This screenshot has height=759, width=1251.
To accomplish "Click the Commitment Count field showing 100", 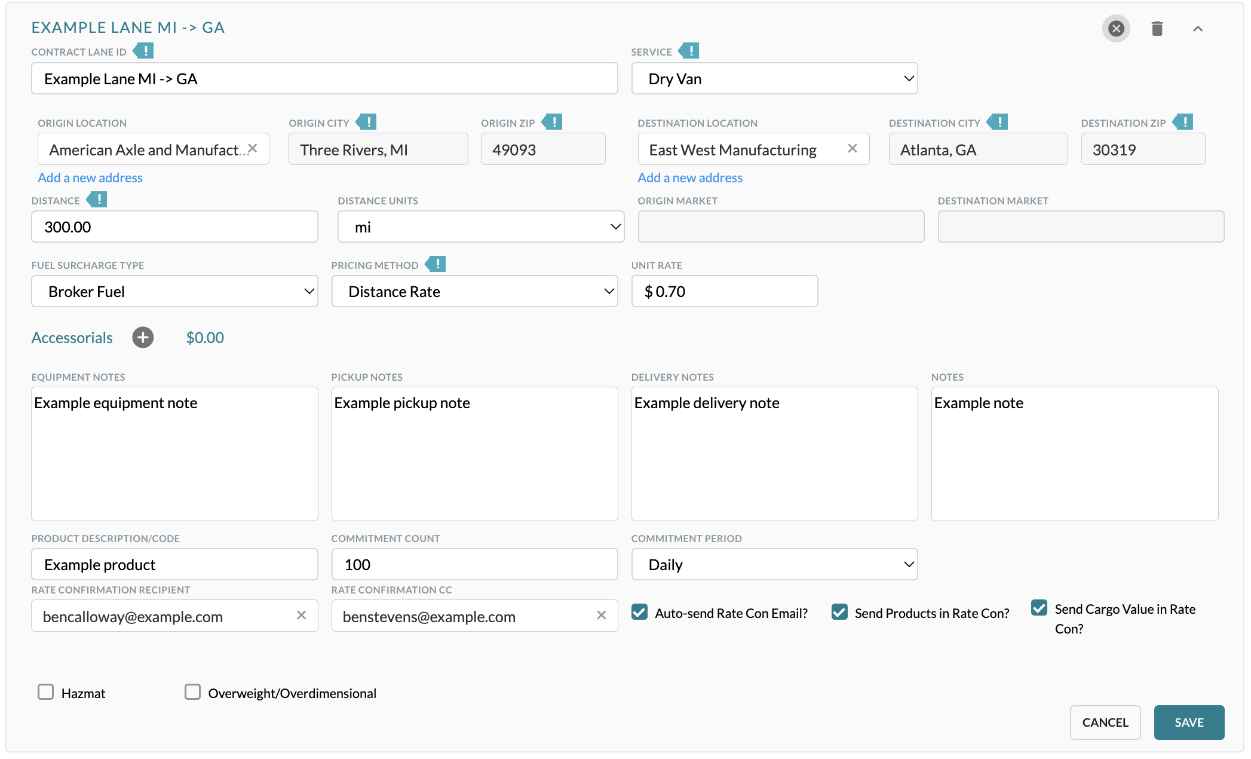I will click(474, 565).
